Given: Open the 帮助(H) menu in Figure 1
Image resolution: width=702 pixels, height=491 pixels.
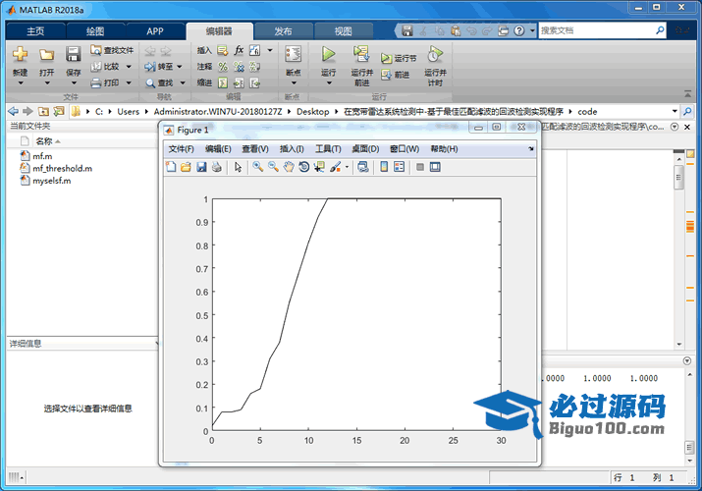Looking at the screenshot, I should point(444,149).
